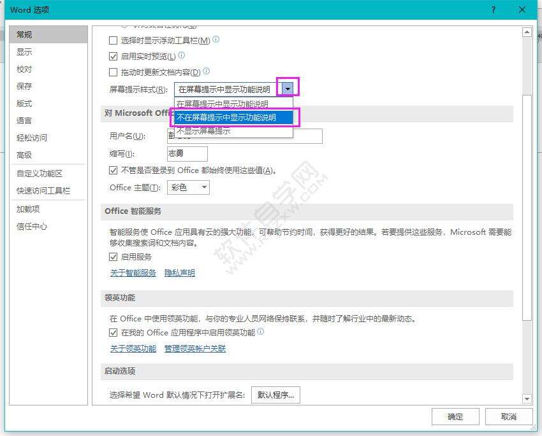Viewport: 542px width, 436px height.
Task: Click the 缩写 input field
Action: point(187,154)
